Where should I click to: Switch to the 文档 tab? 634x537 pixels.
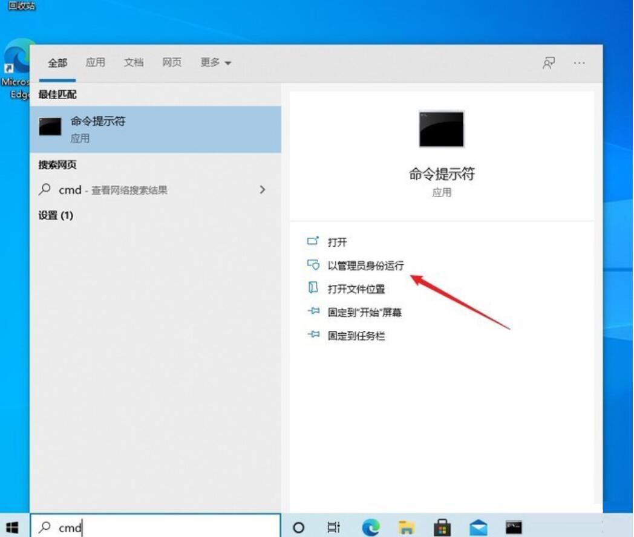click(x=134, y=62)
